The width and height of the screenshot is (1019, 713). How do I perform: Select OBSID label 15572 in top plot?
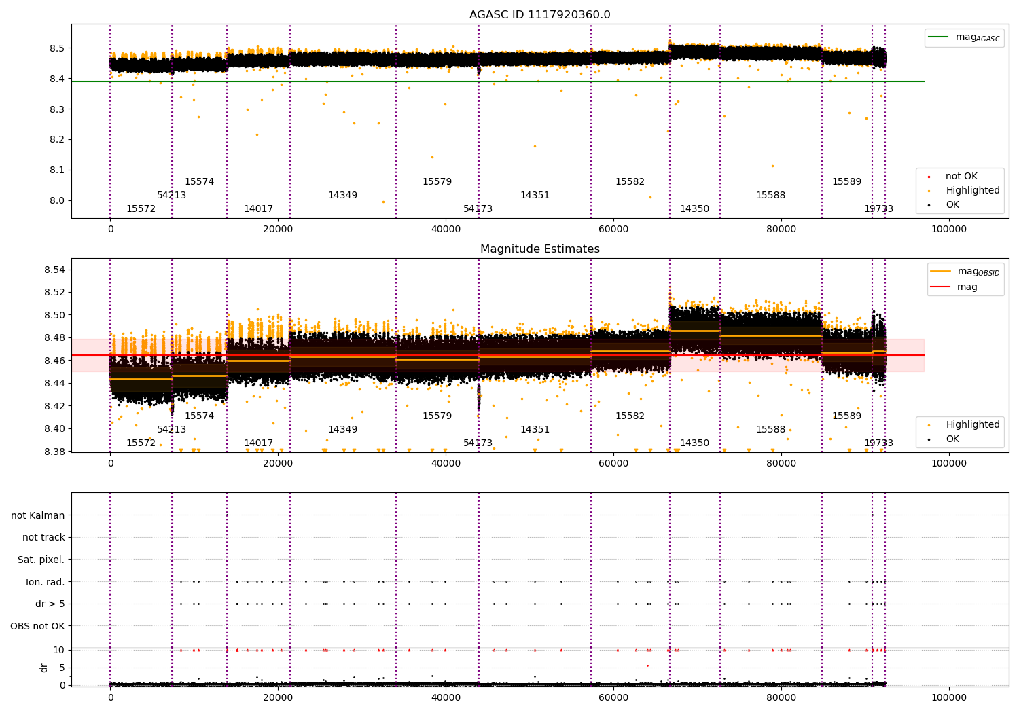(x=141, y=209)
